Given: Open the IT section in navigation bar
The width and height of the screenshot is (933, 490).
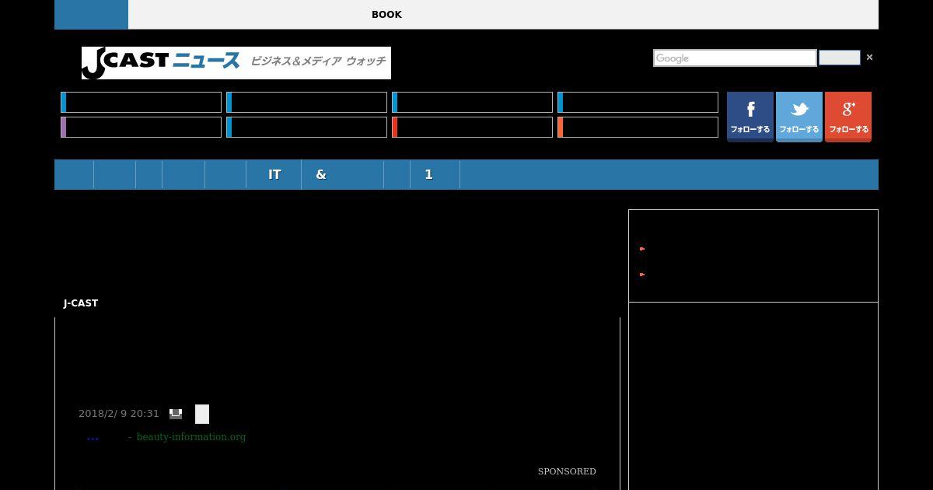Looking at the screenshot, I should 274,175.
